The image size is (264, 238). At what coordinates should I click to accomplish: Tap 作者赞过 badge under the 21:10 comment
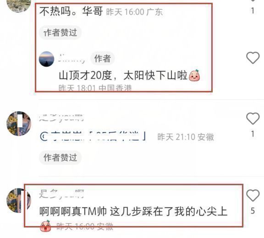60,158
